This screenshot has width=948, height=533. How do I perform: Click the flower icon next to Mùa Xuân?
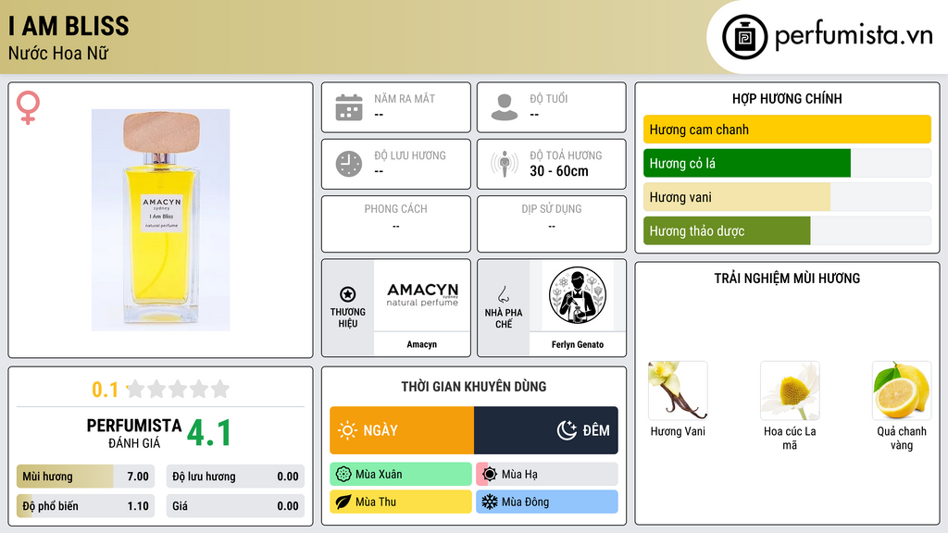click(x=343, y=475)
